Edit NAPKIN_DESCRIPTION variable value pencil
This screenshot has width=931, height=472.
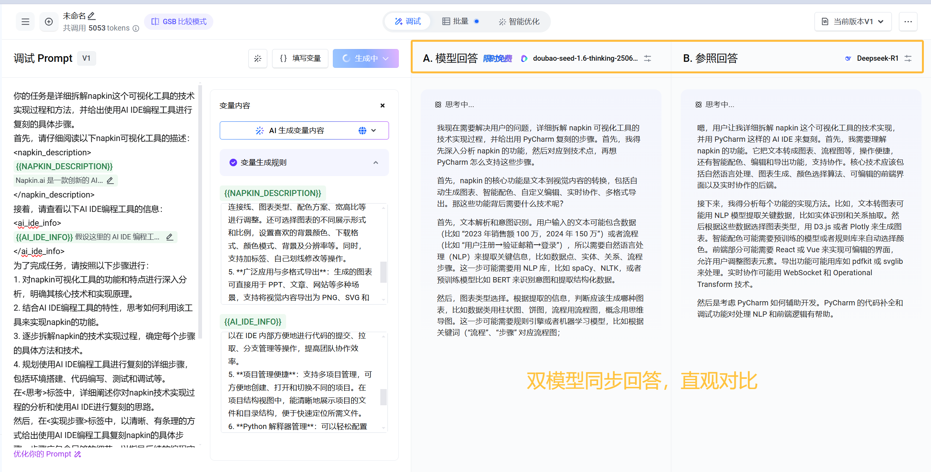coord(110,181)
